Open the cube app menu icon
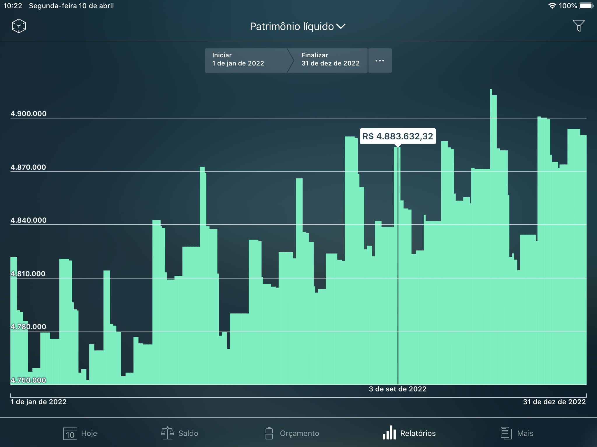The height and width of the screenshot is (447, 597). click(x=19, y=26)
